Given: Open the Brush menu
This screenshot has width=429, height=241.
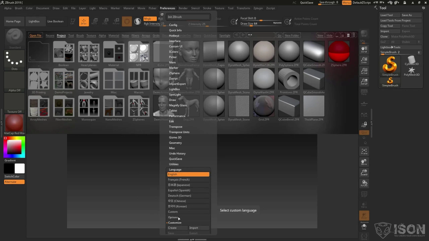Looking at the screenshot, I should 18,8.
